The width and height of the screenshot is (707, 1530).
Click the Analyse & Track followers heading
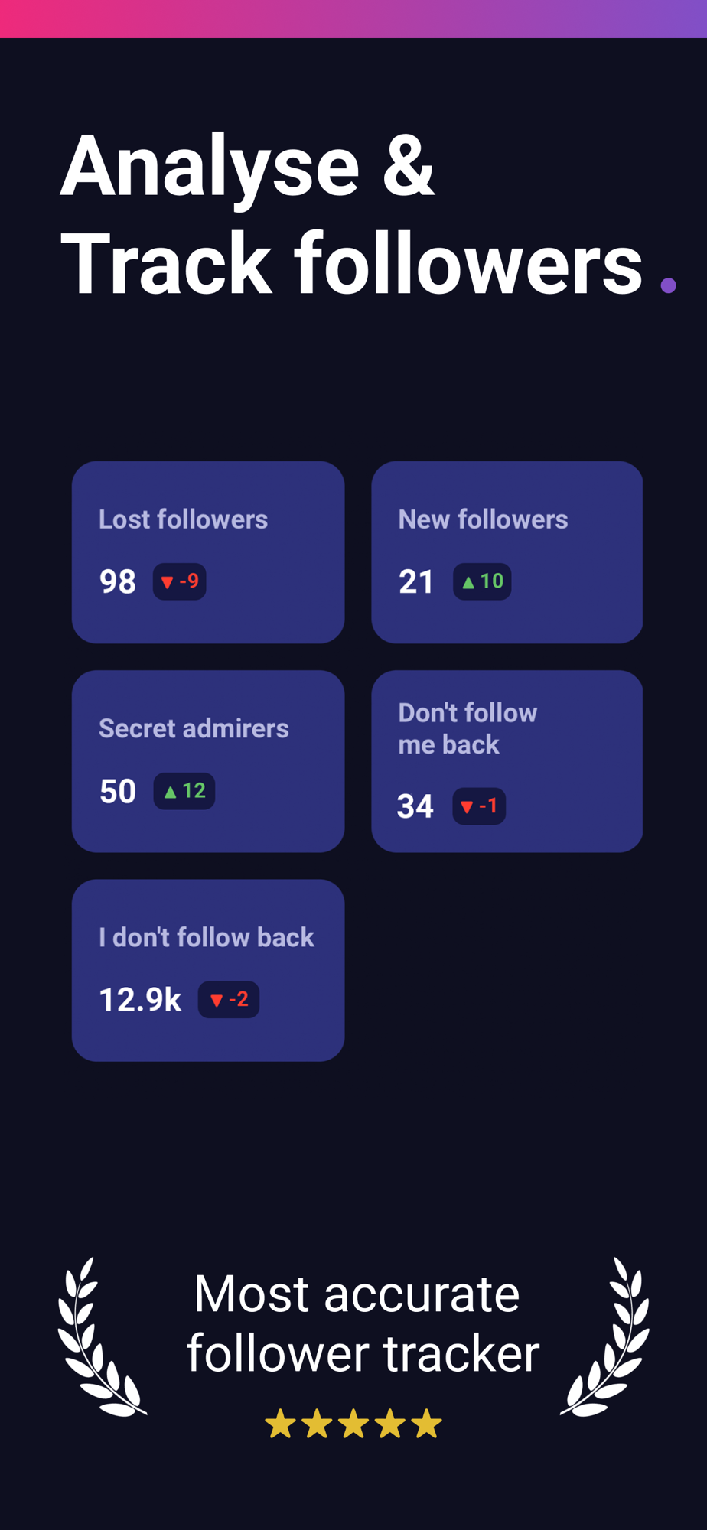click(x=352, y=214)
